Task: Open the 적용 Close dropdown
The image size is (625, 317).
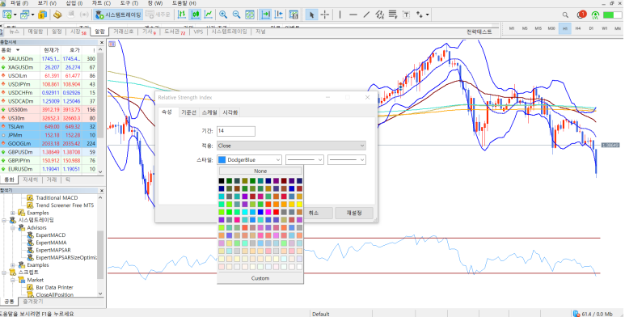Action: (291, 146)
